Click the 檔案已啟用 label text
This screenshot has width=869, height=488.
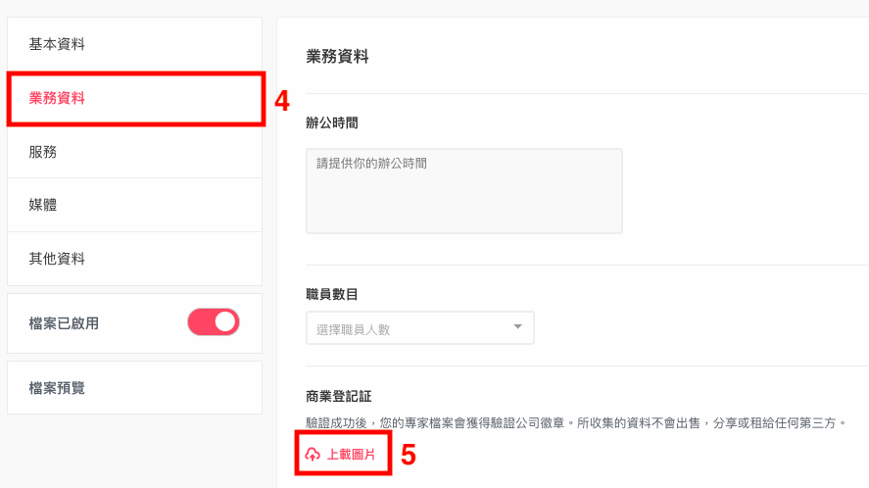pyautogui.click(x=64, y=323)
